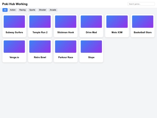The width and height of the screenshot is (157, 118).
Task: Click the Retro Bowl title text
Action: [40, 57]
